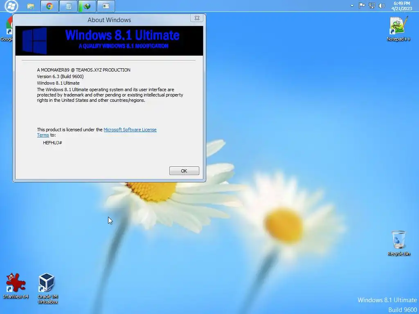Select the Notepad++ desktop shortcut
This screenshot has width=419, height=314.
pos(399,29)
